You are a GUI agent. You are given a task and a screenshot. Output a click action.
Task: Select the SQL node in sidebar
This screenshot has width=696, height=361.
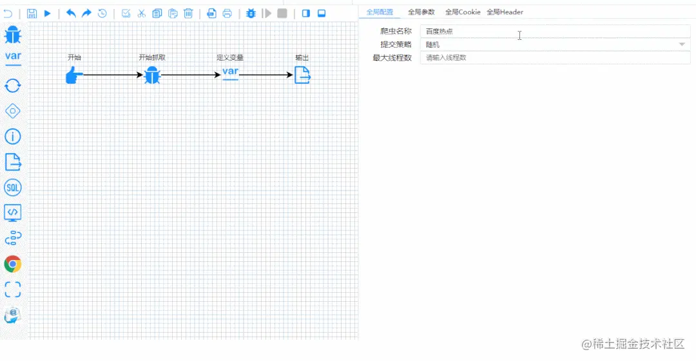pos(13,188)
